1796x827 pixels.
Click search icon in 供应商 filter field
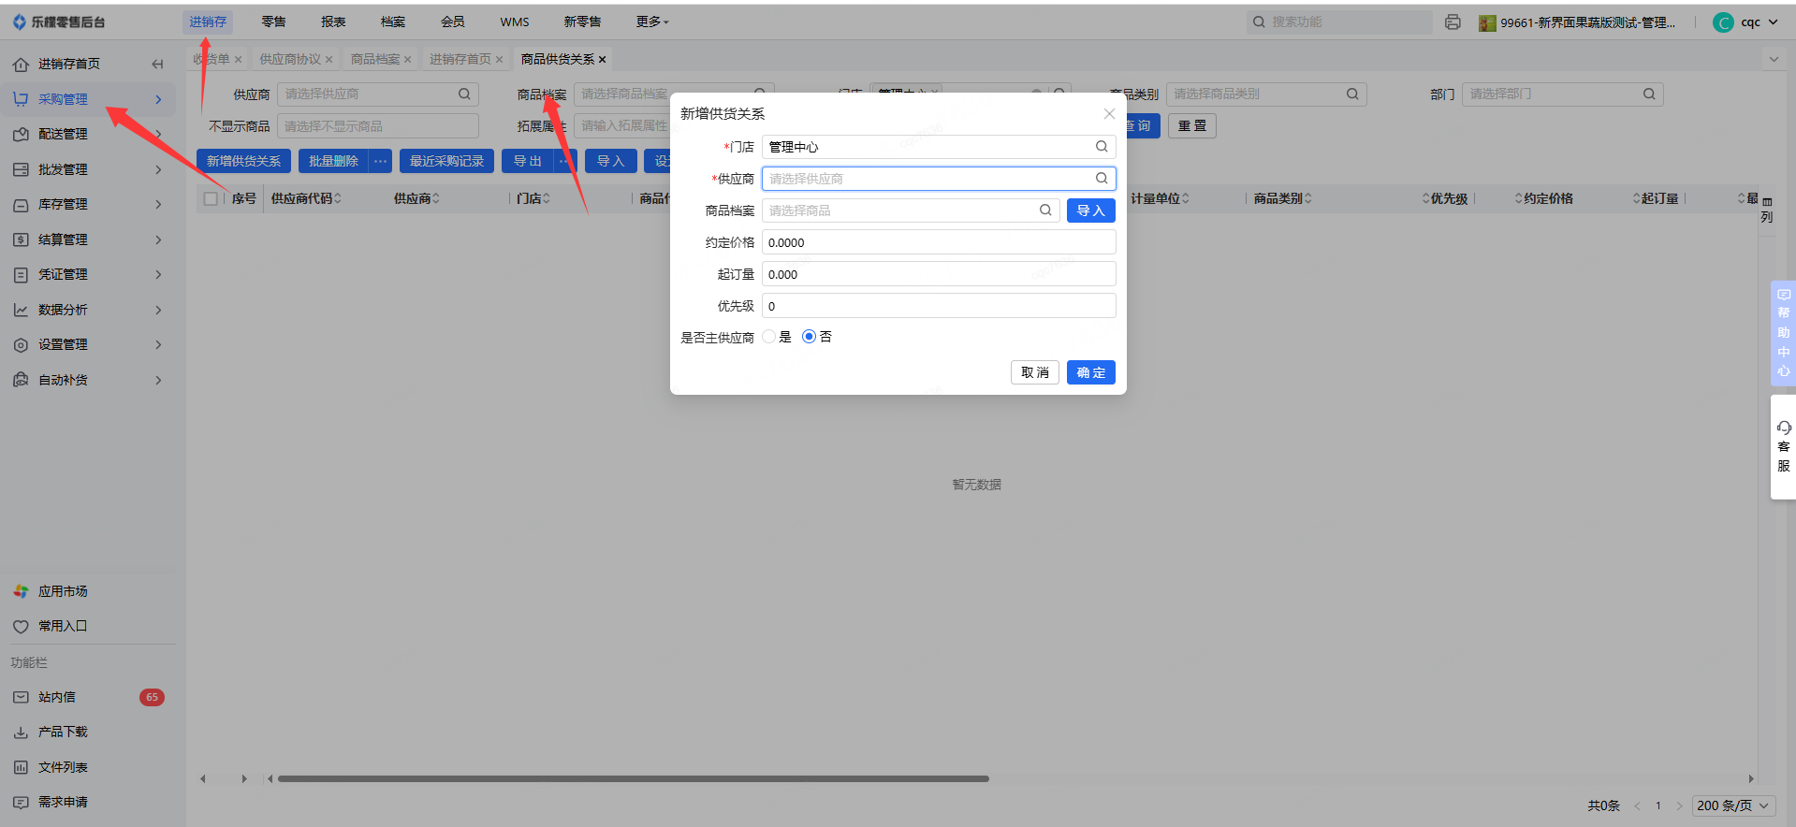coord(464,94)
